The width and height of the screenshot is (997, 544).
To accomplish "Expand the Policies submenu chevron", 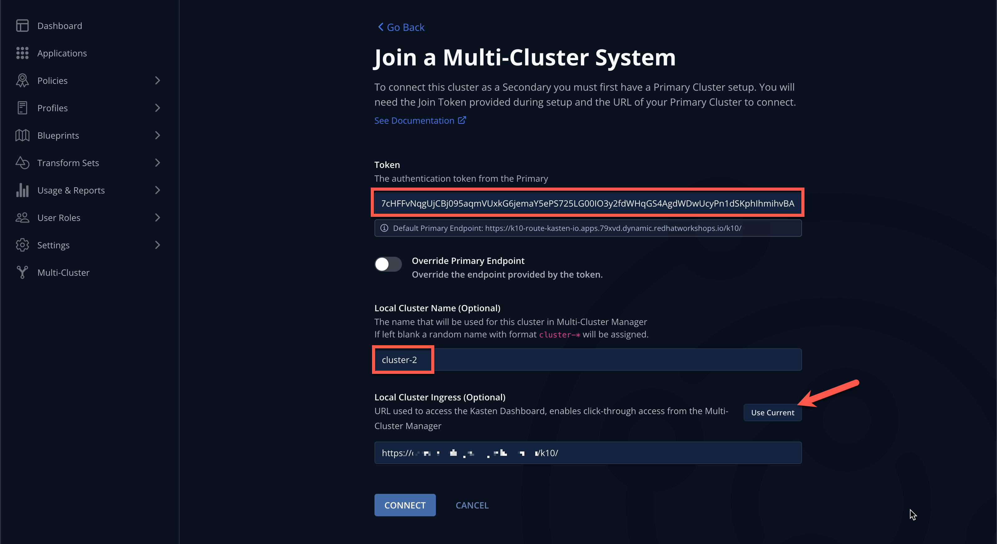I will [x=157, y=80].
